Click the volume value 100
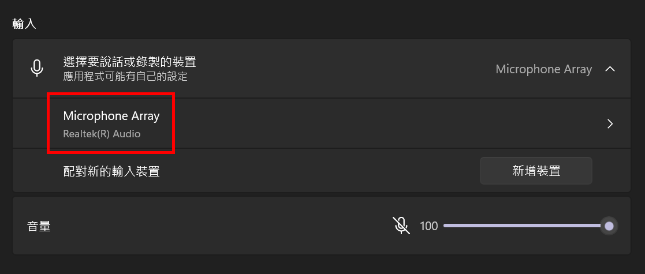This screenshot has height=274, width=645. point(428,226)
